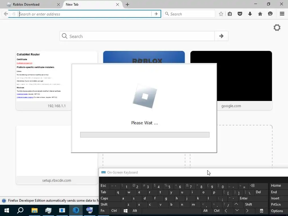Open new tab page settings gear

pos(277,28)
